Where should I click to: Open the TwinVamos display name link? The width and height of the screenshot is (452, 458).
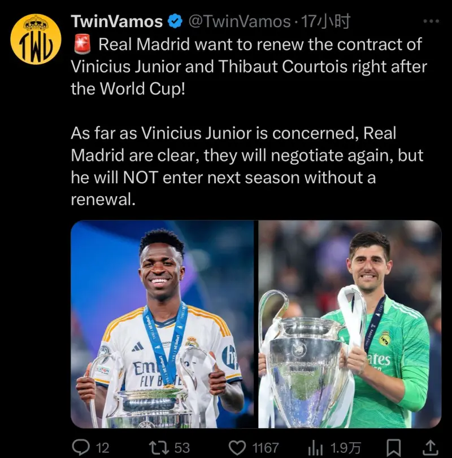(117, 21)
